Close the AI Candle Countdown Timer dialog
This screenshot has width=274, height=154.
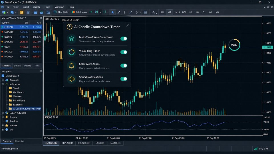[128, 25]
